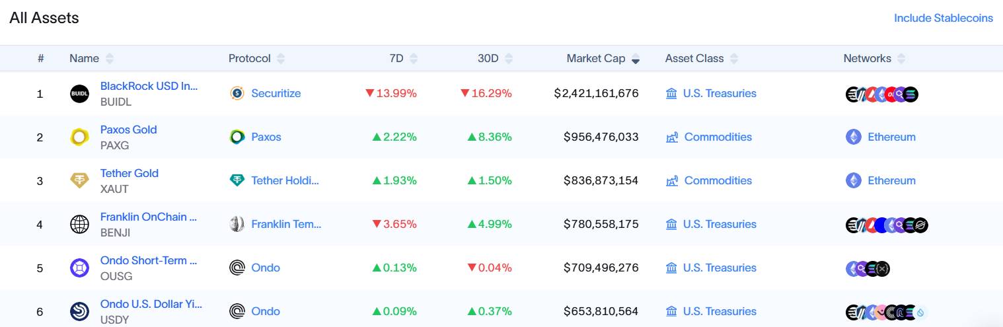Viewport: 1003px width, 327px height.
Task: Open Ethereum network link in PAXG row
Action: (891, 137)
